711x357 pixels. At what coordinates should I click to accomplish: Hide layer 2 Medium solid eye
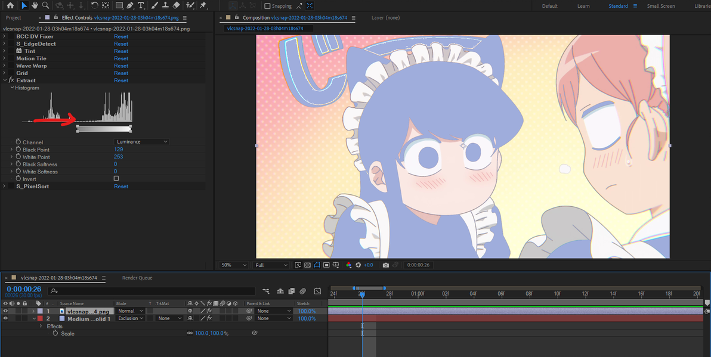pos(5,318)
